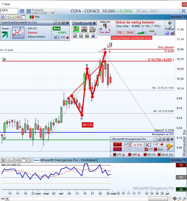Click the chain link icon at bottom left

pos(3,199)
